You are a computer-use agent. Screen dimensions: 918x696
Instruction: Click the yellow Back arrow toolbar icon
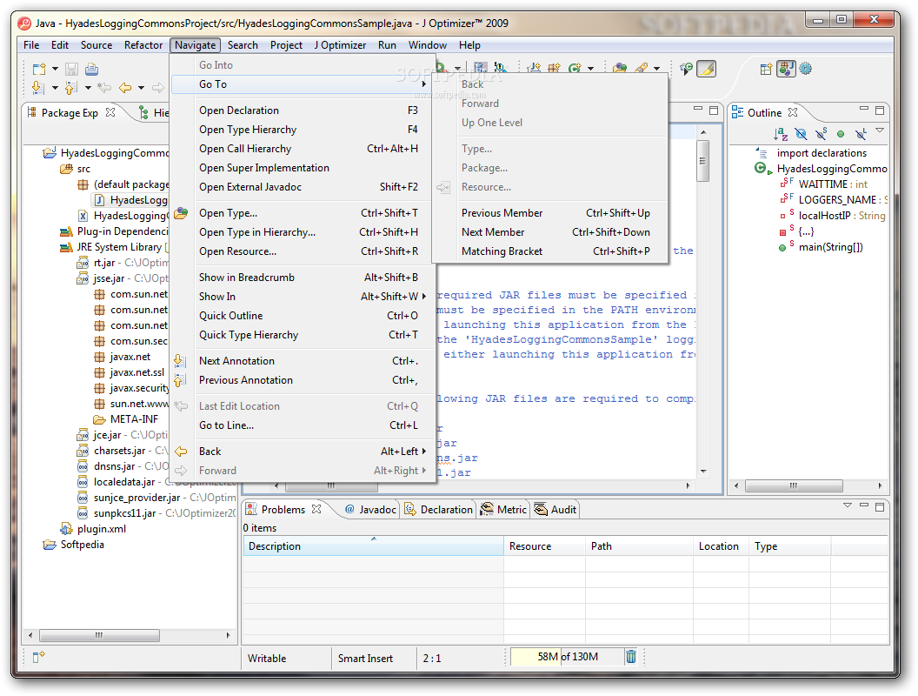pos(125,88)
